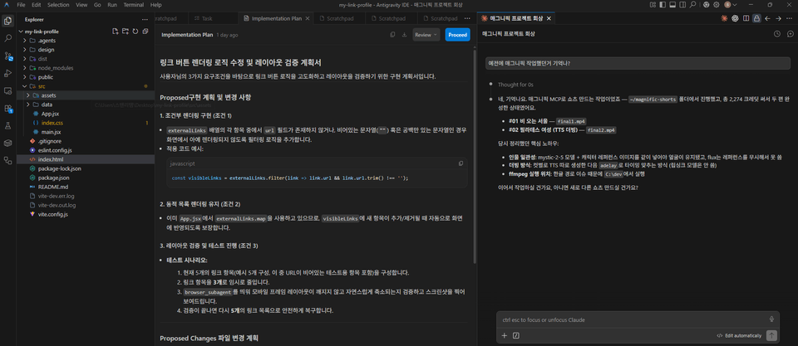This screenshot has height=346, width=798.
Task: Copy the javascript code block
Action: pos(461,163)
